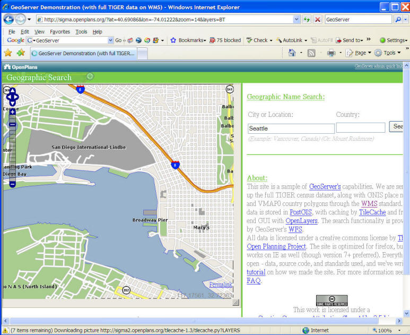Stop loading with the red X icon

(317, 19)
